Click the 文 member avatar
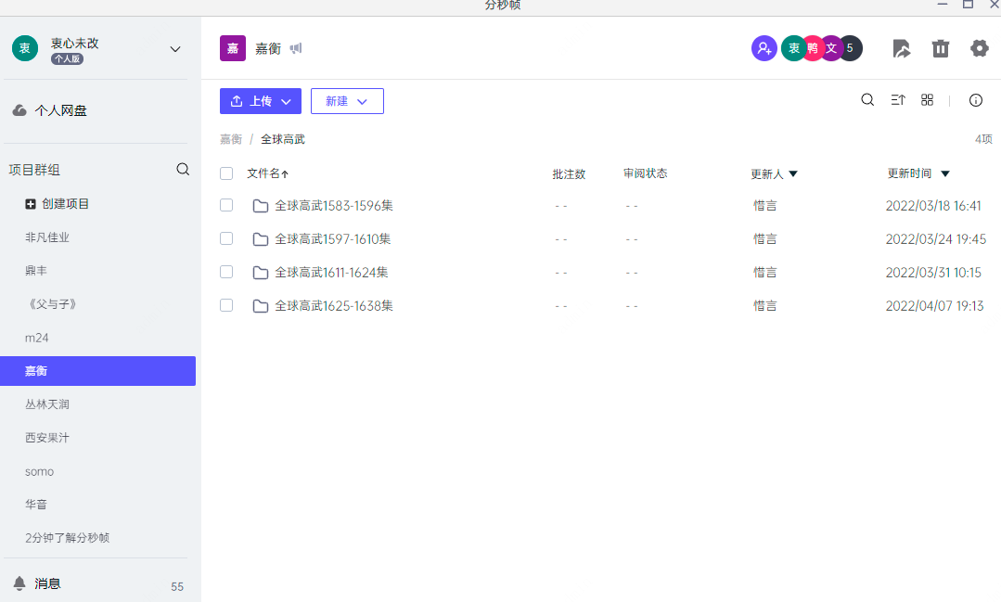 pyautogui.click(x=830, y=48)
